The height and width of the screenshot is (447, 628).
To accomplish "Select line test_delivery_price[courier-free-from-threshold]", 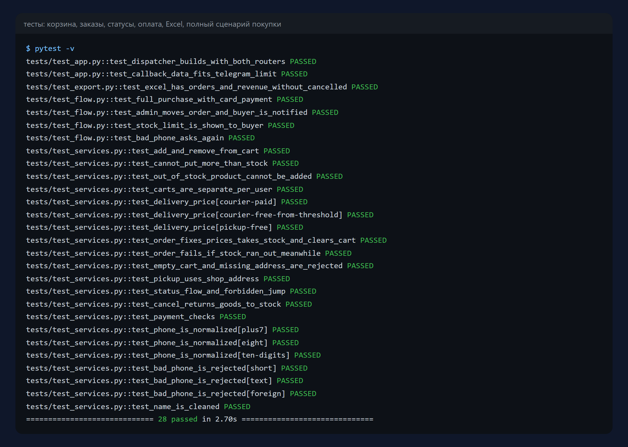I will click(x=200, y=215).
